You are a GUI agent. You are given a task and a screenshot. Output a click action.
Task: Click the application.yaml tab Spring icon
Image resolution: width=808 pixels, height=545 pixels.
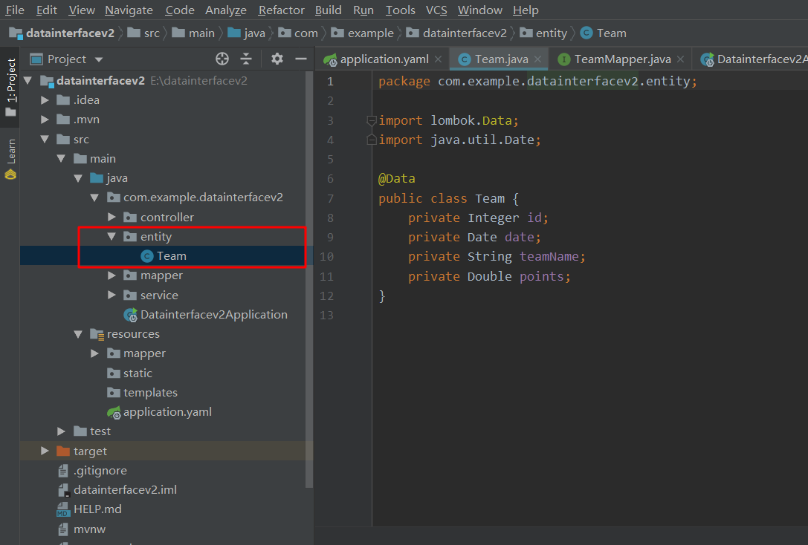tap(330, 59)
